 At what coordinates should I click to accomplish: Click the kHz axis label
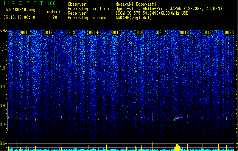(x=3, y=31)
